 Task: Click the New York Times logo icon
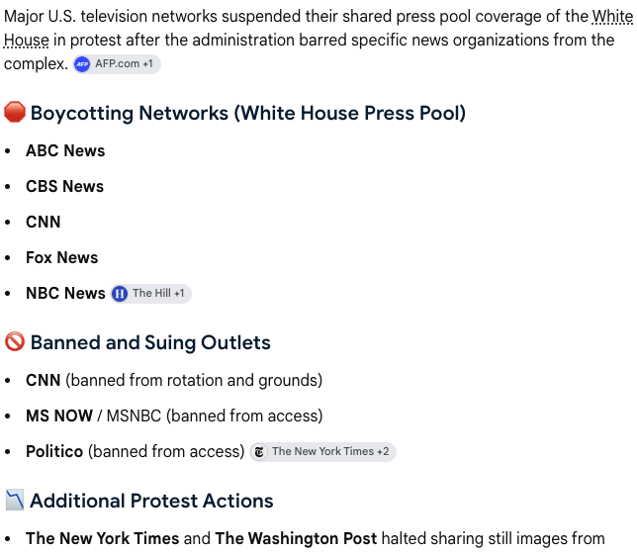[259, 452]
